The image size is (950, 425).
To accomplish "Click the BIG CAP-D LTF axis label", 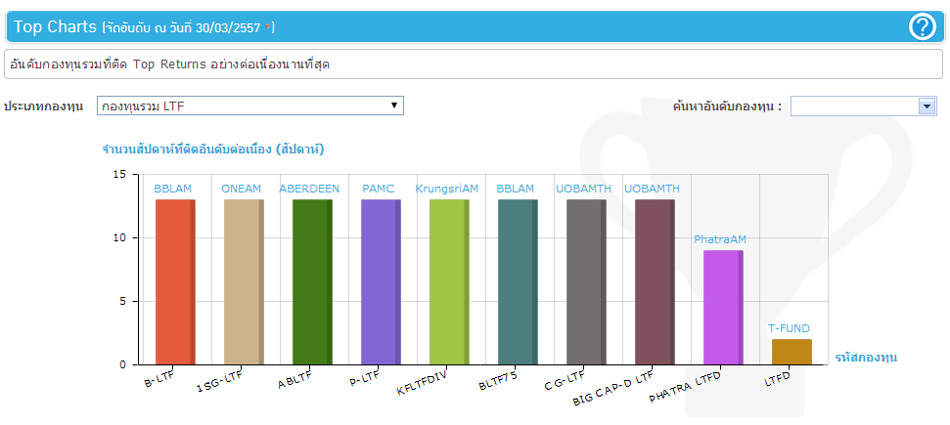I will (x=613, y=388).
